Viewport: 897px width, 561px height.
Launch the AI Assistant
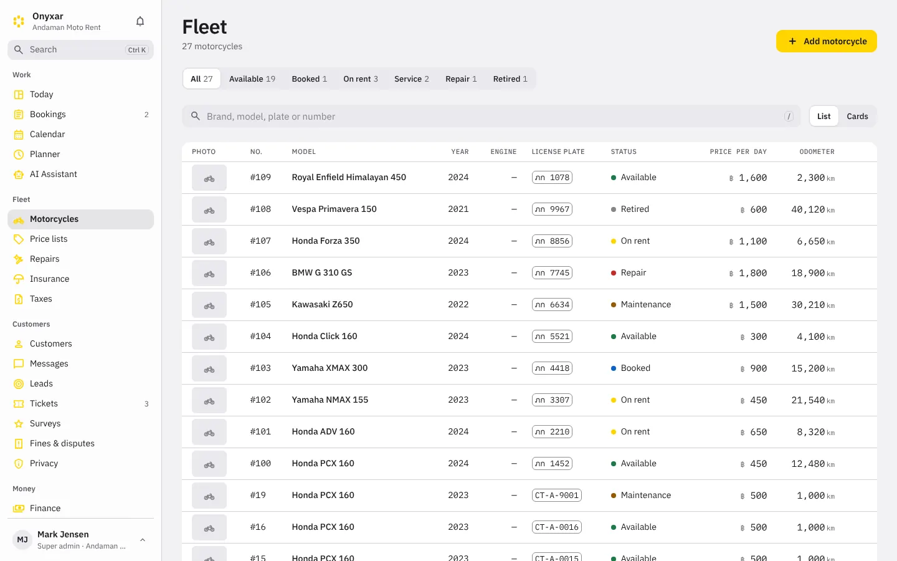point(80,175)
